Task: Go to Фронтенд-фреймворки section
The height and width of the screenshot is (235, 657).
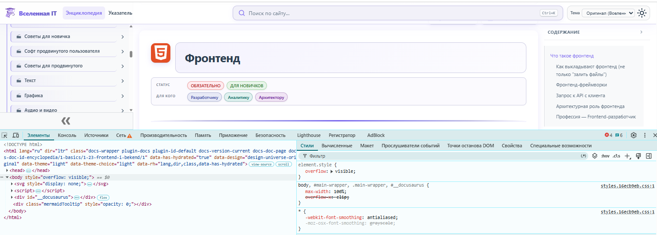Action: click(581, 85)
